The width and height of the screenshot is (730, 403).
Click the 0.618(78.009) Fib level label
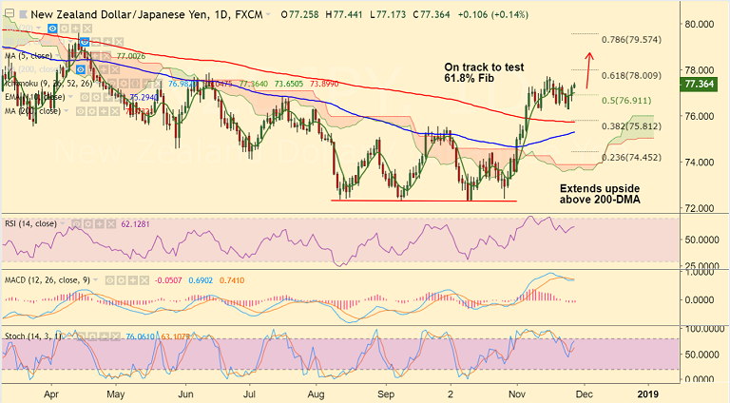pos(631,75)
